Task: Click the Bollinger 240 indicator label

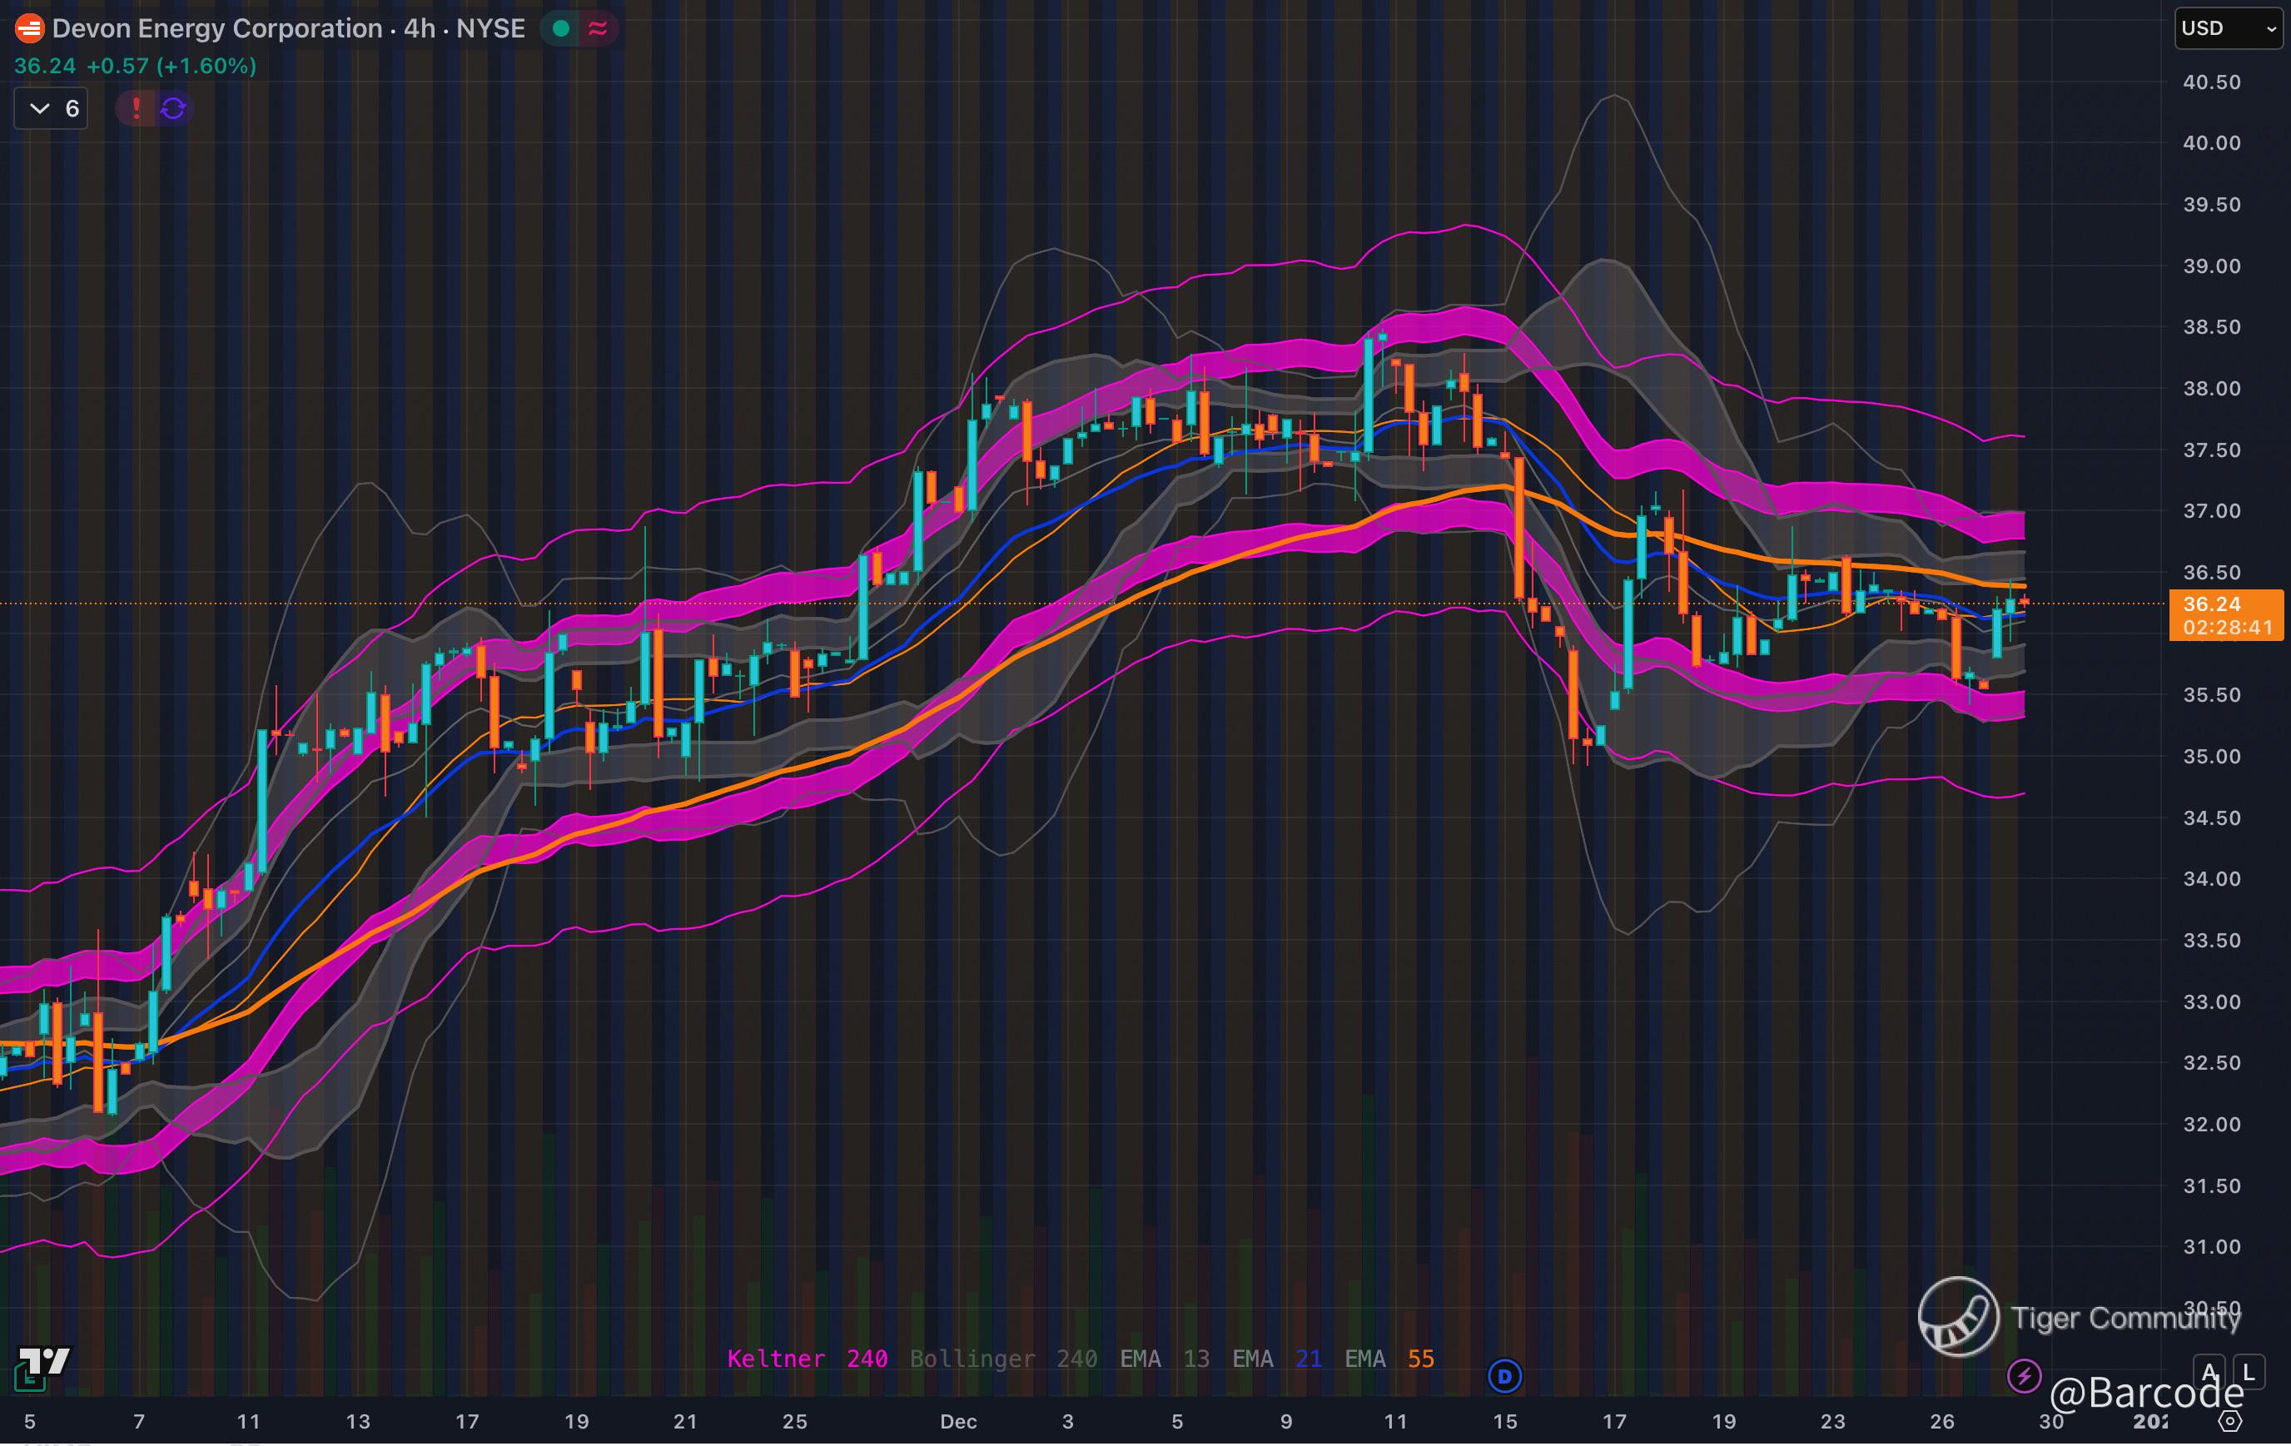Action: (1003, 1359)
